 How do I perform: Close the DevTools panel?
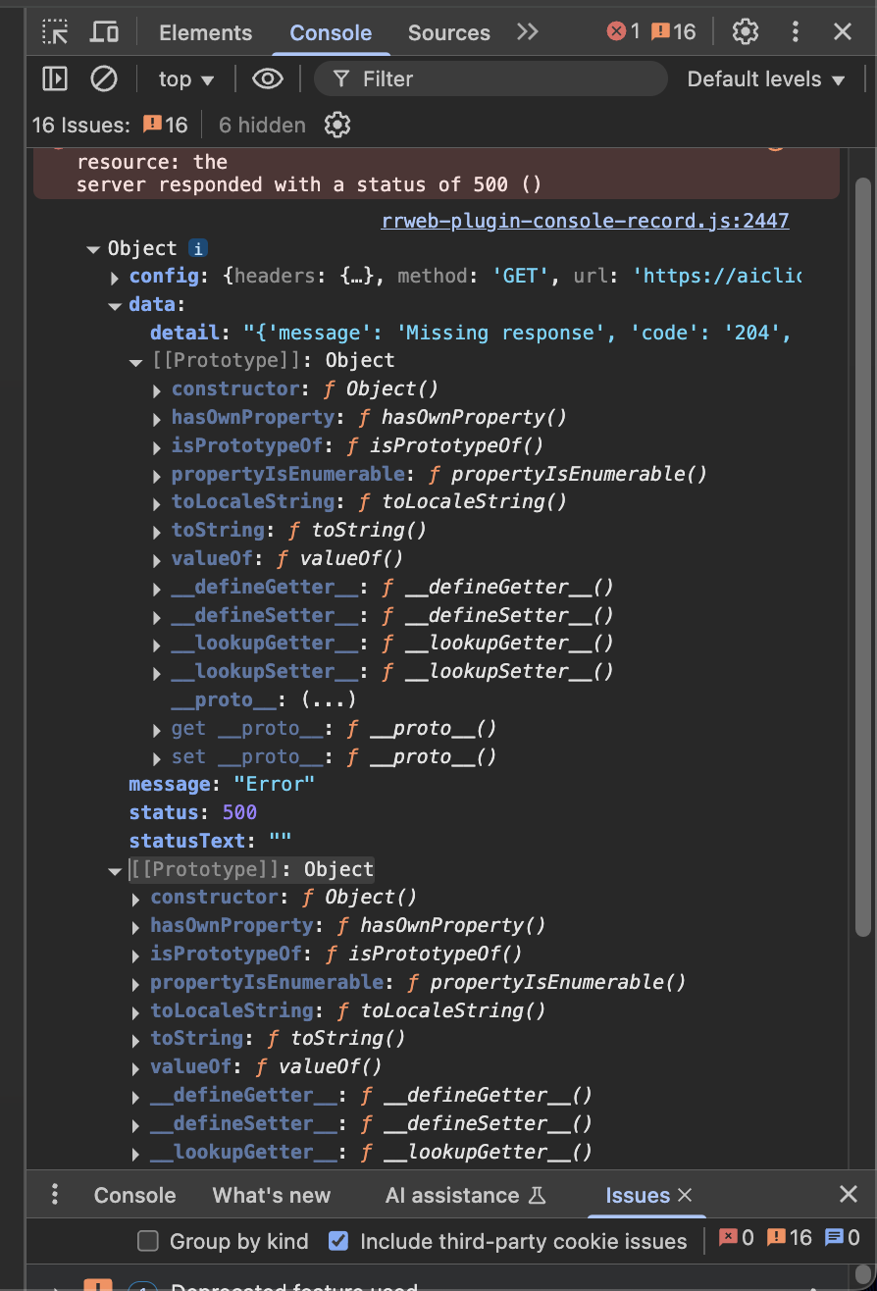pyautogui.click(x=843, y=32)
